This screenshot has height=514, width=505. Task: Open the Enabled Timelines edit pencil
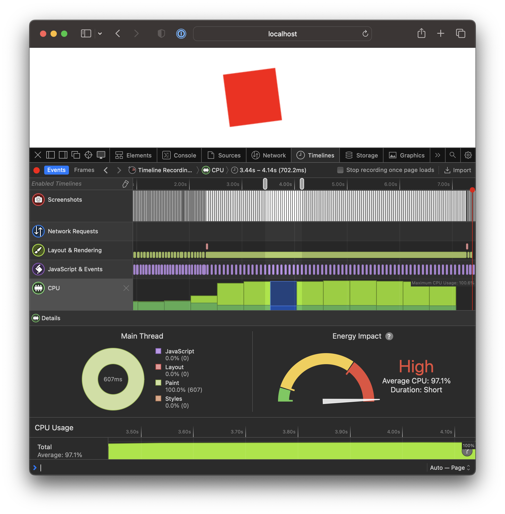[x=125, y=184]
